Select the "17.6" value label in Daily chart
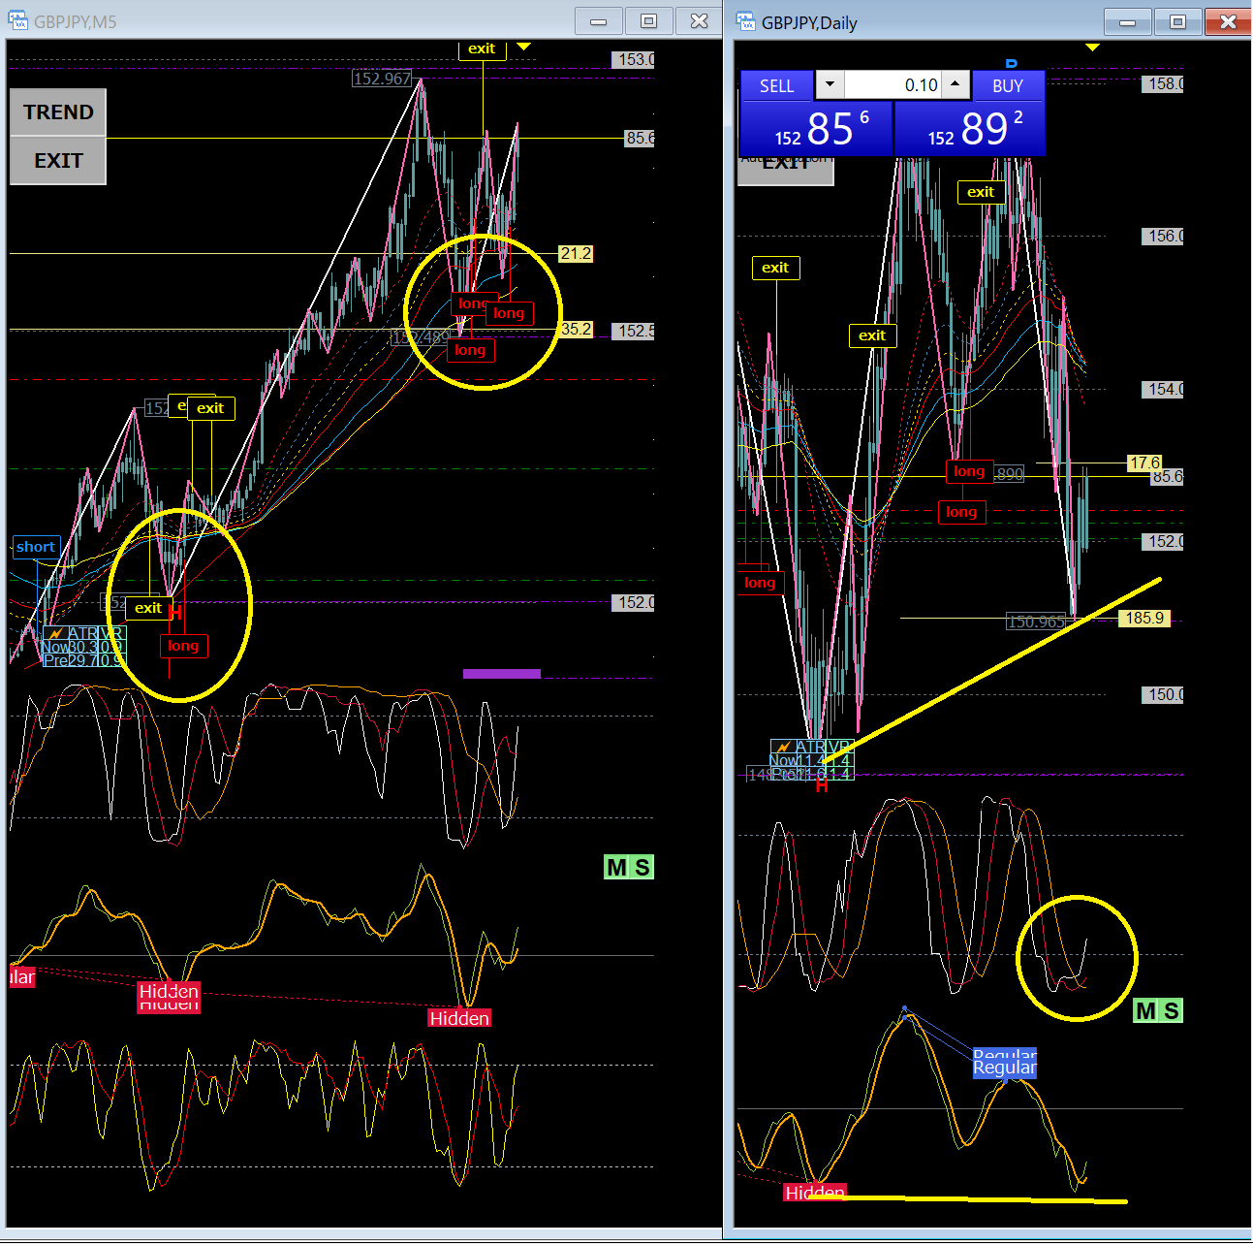The height and width of the screenshot is (1244, 1253). pyautogui.click(x=1144, y=463)
